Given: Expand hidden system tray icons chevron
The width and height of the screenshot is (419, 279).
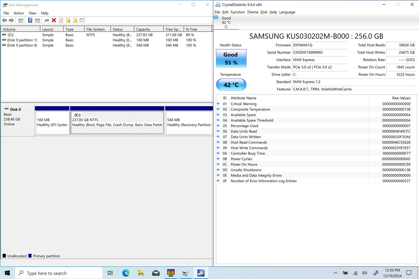Looking at the screenshot, I should pyautogui.click(x=335, y=273).
